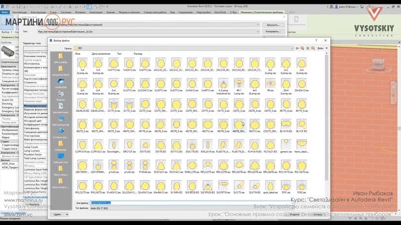
Task: Open the Documents shortcut in the places bar
Action: 61,108
